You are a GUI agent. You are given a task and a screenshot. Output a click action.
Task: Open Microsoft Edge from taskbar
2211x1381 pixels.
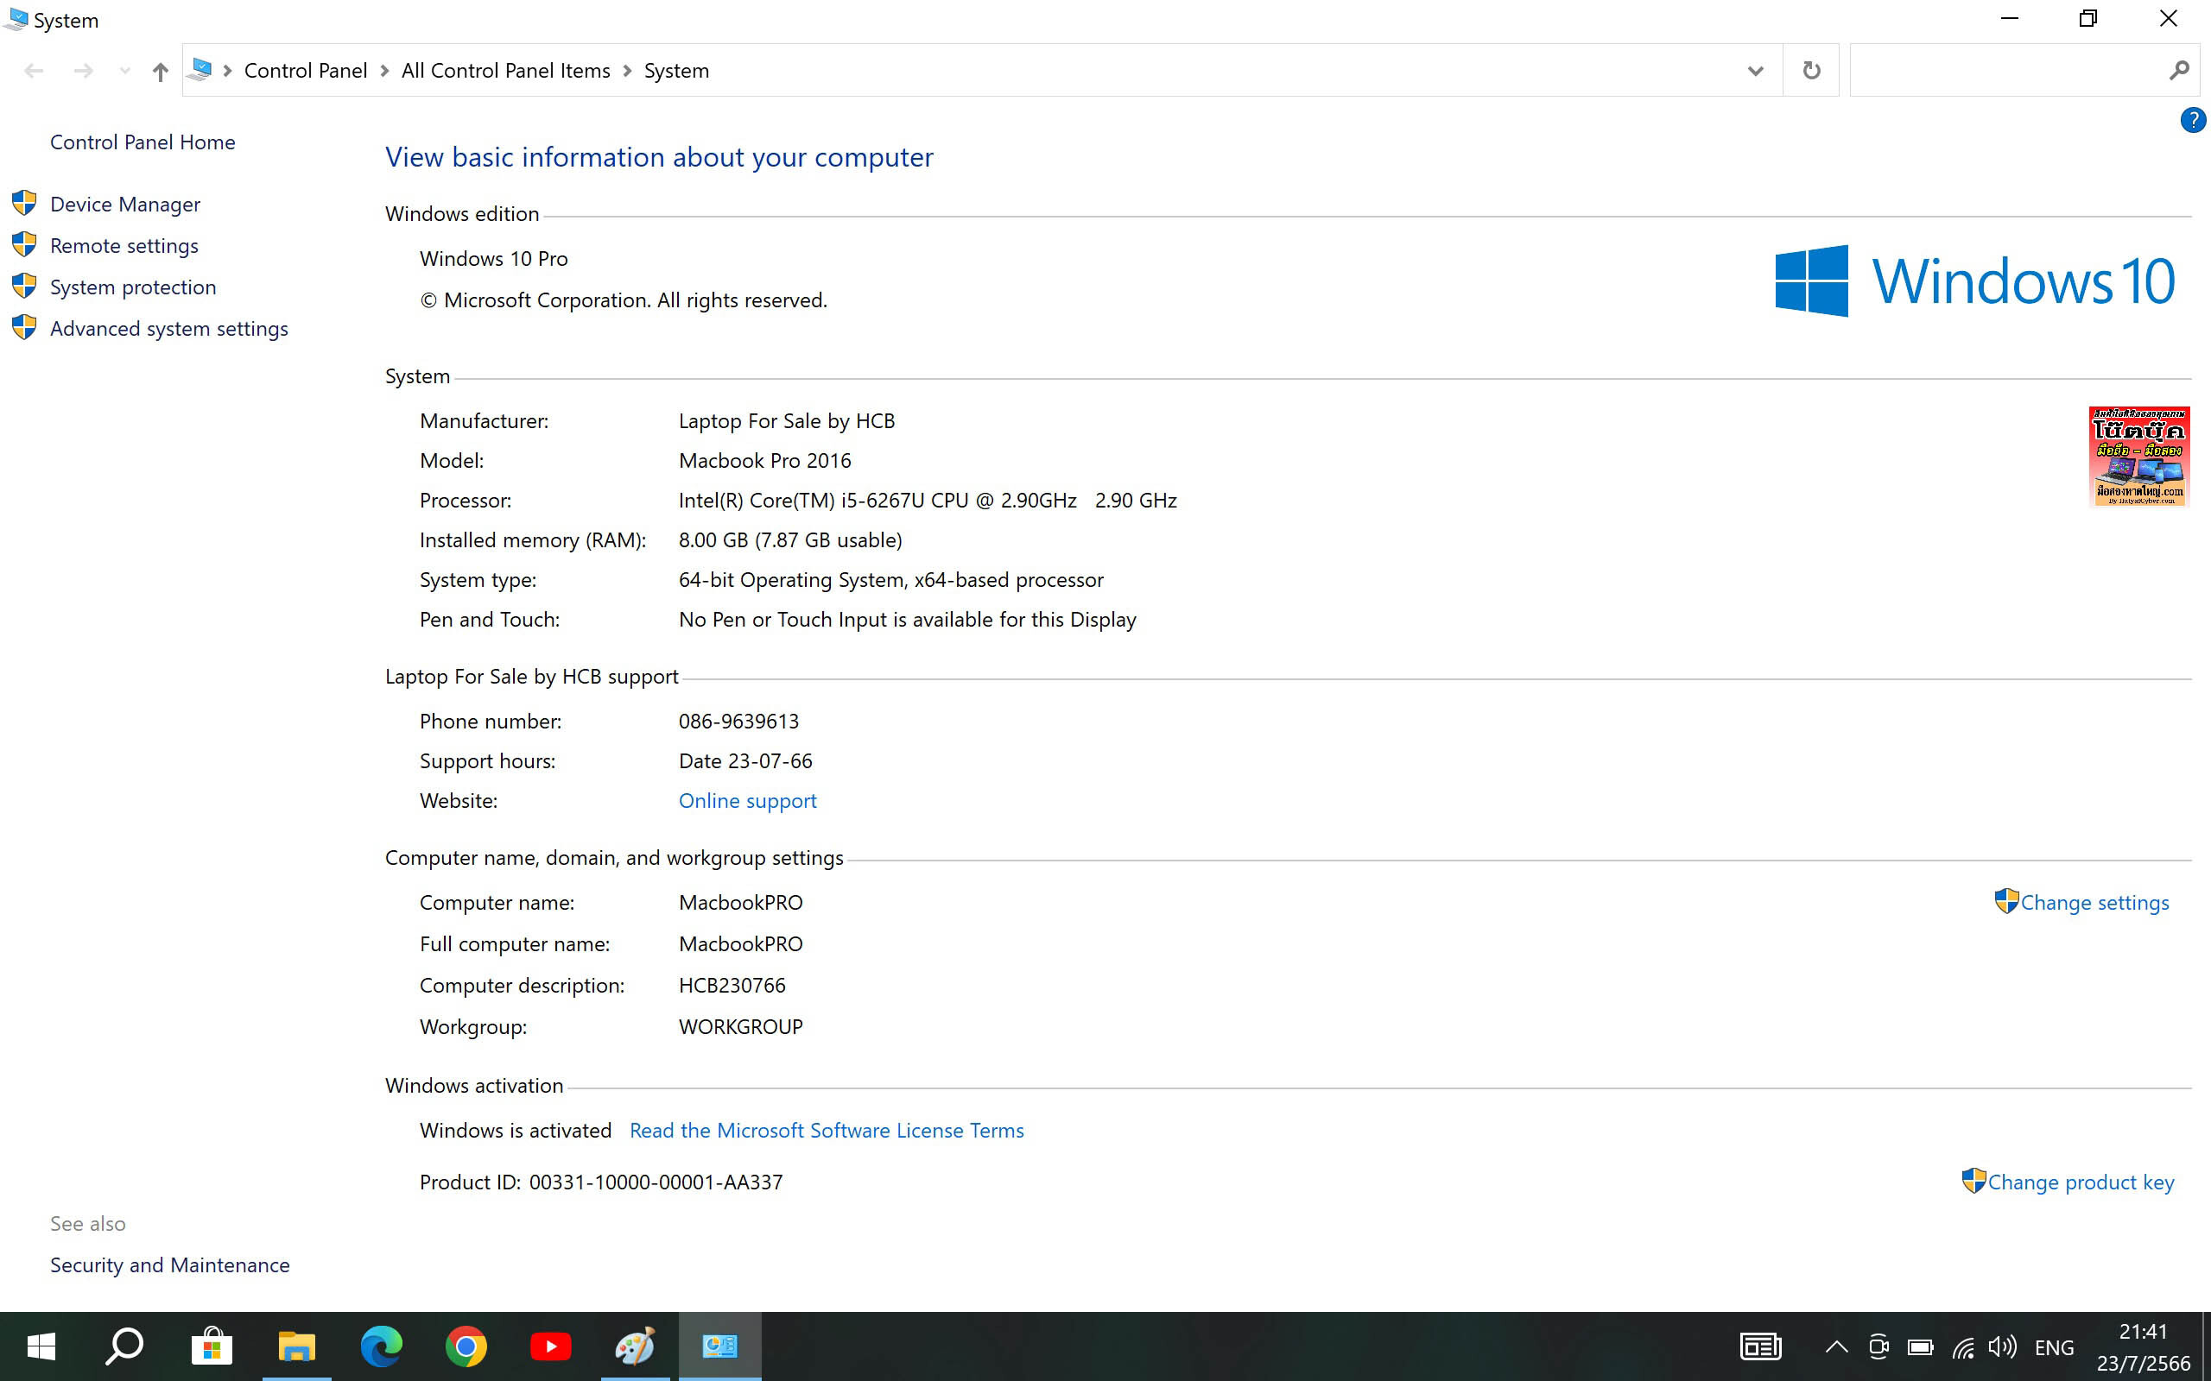click(x=381, y=1346)
